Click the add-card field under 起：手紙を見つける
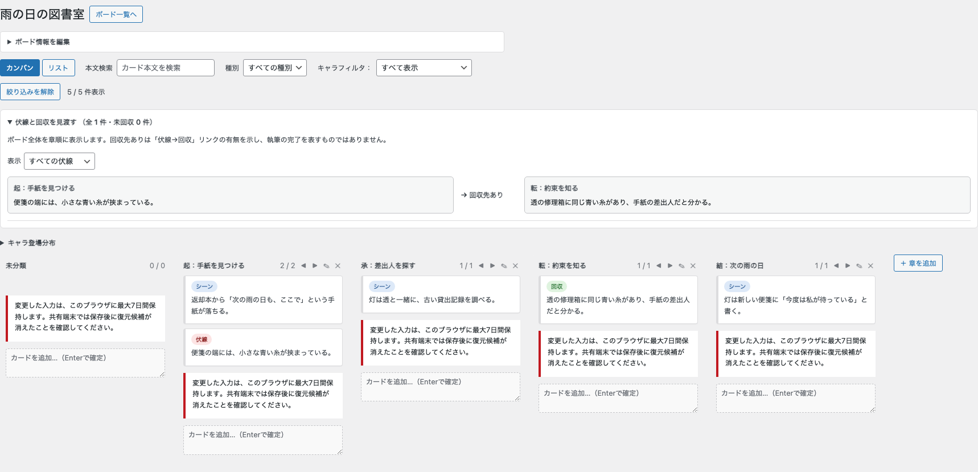978x472 pixels. [x=263, y=440]
